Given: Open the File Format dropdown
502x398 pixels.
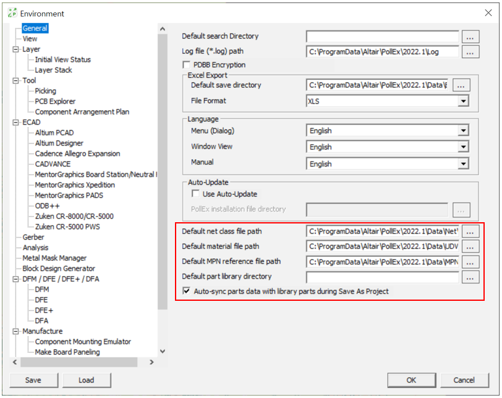Looking at the screenshot, I should pos(462,101).
